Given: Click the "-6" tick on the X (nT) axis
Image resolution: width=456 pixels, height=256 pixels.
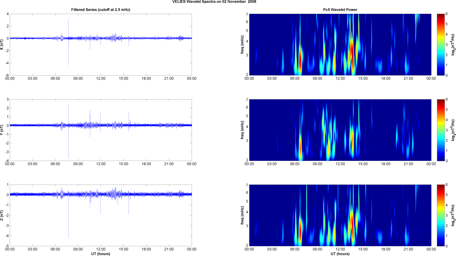Looking at the screenshot, I should (x=7, y=76).
